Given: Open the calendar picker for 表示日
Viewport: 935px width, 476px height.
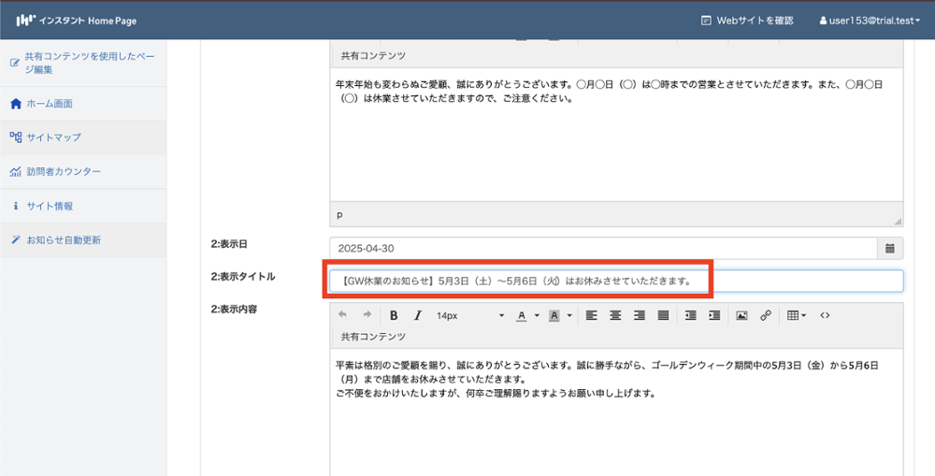Looking at the screenshot, I should point(889,249).
